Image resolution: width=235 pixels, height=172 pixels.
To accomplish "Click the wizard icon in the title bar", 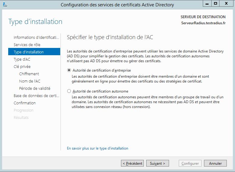I will click(x=5, y=4).
